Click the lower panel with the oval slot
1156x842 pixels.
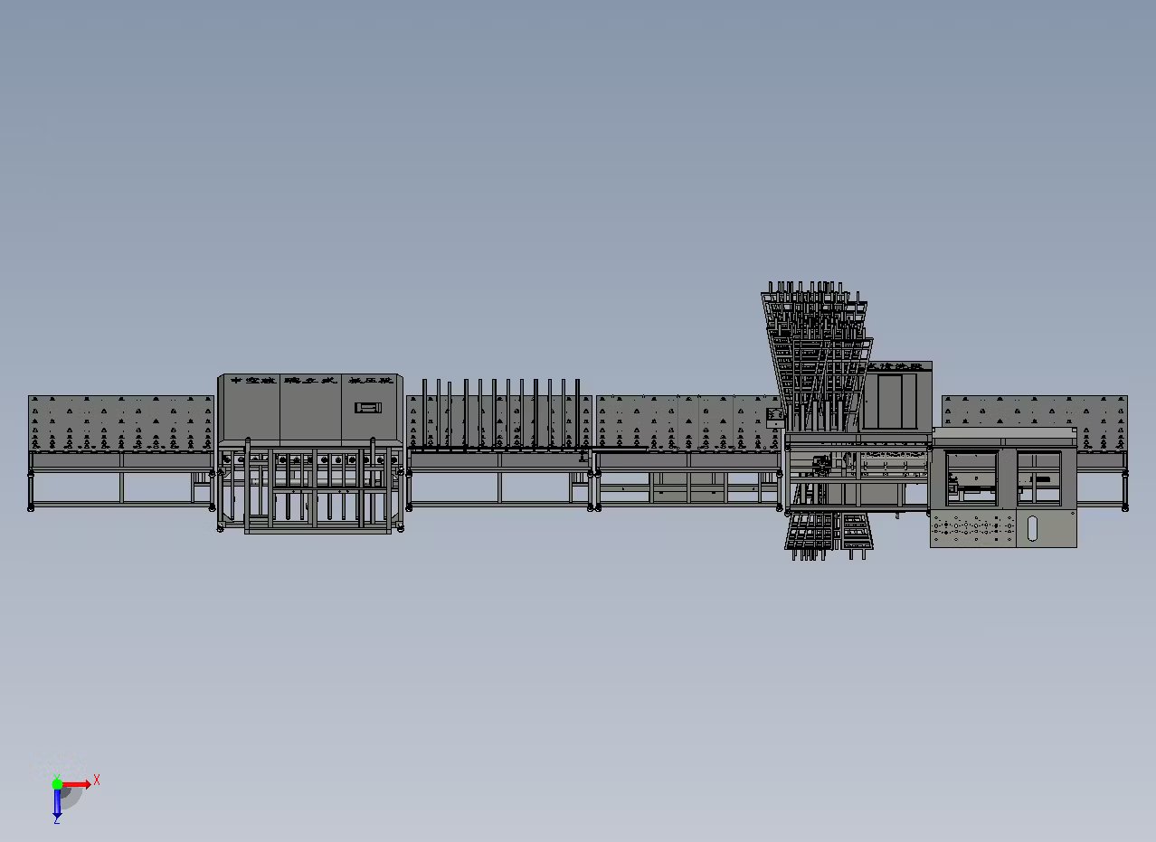click(1047, 528)
